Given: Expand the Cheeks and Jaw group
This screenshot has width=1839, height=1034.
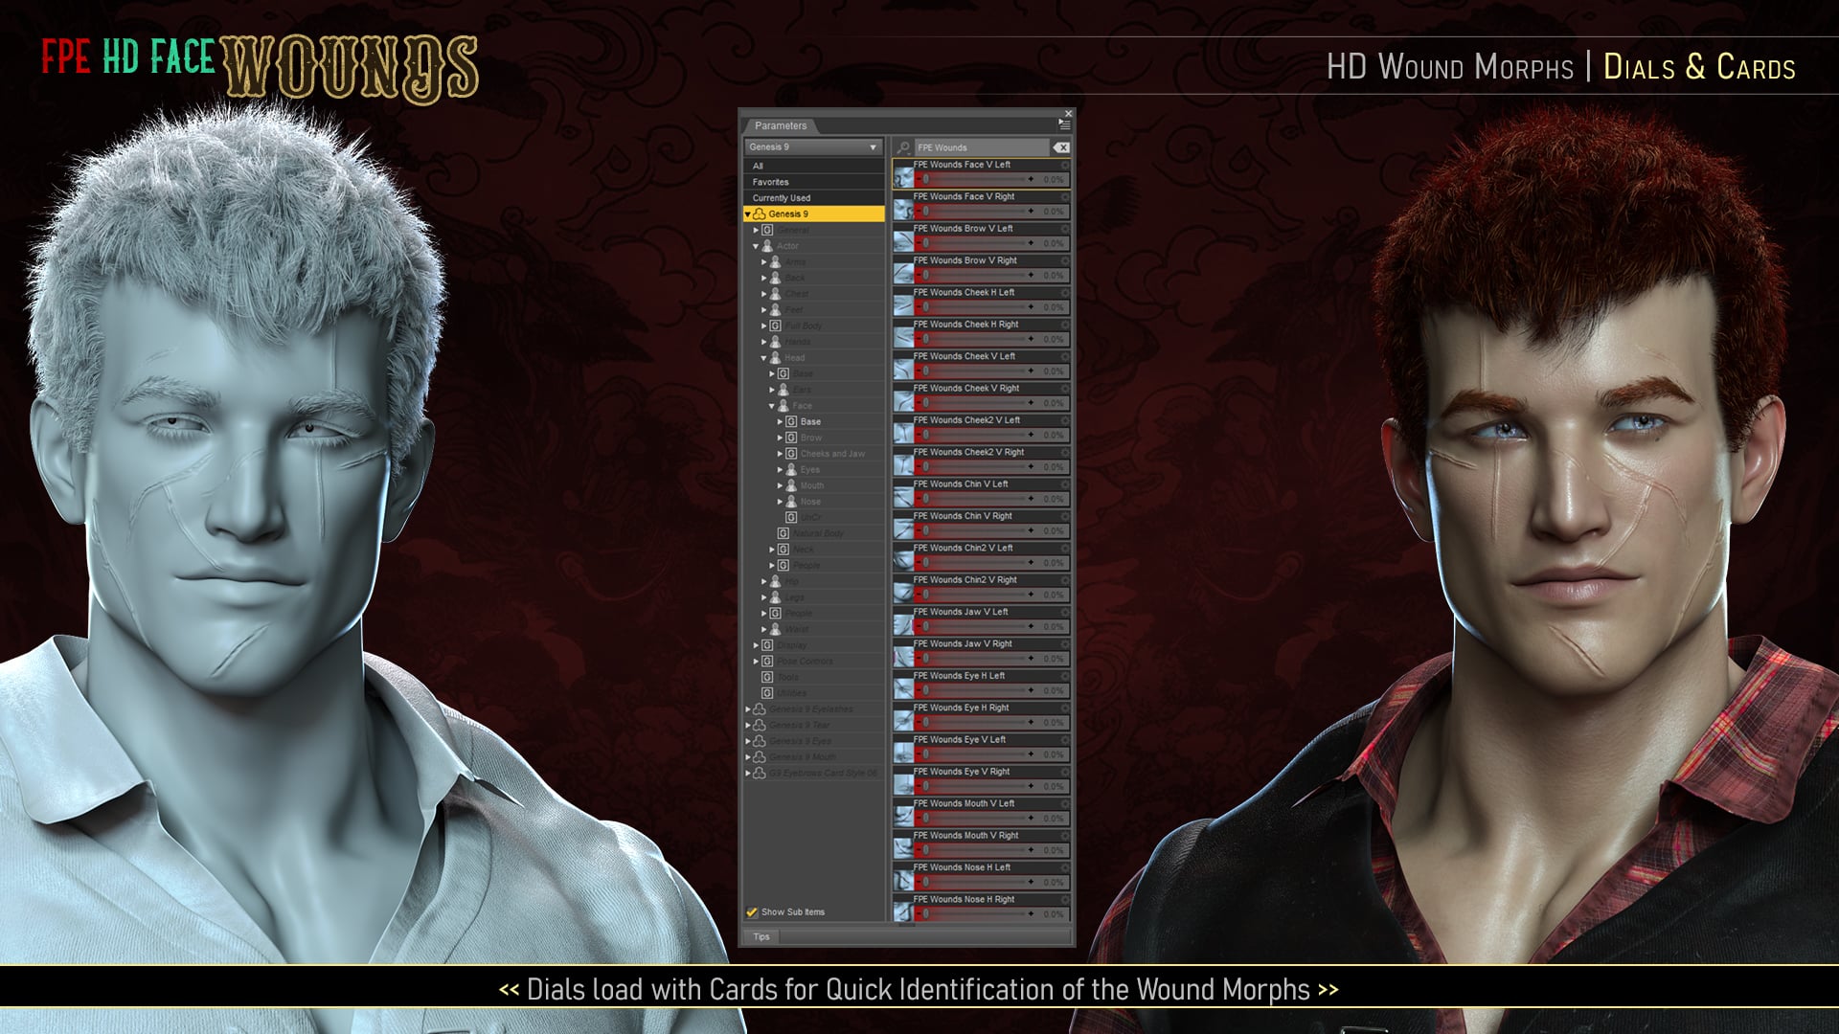Looking at the screenshot, I should 780,454.
